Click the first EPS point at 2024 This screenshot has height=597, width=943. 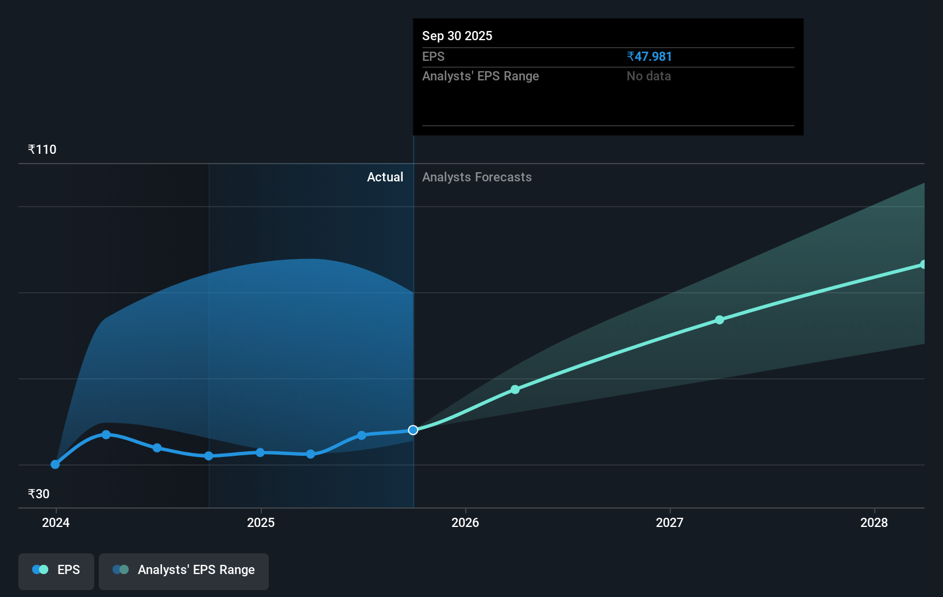55,464
